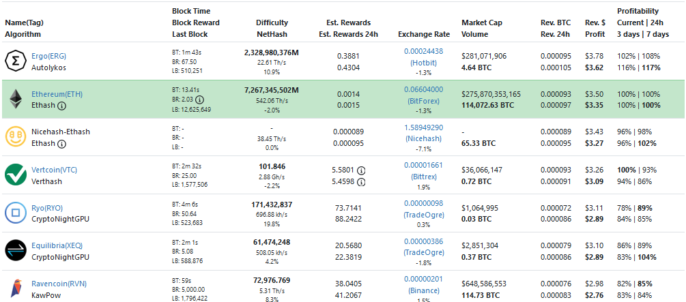Viewport: 686px width, 302px height.
Task: Open Ergo's Hotbit exchange rate link
Action: coord(423,62)
